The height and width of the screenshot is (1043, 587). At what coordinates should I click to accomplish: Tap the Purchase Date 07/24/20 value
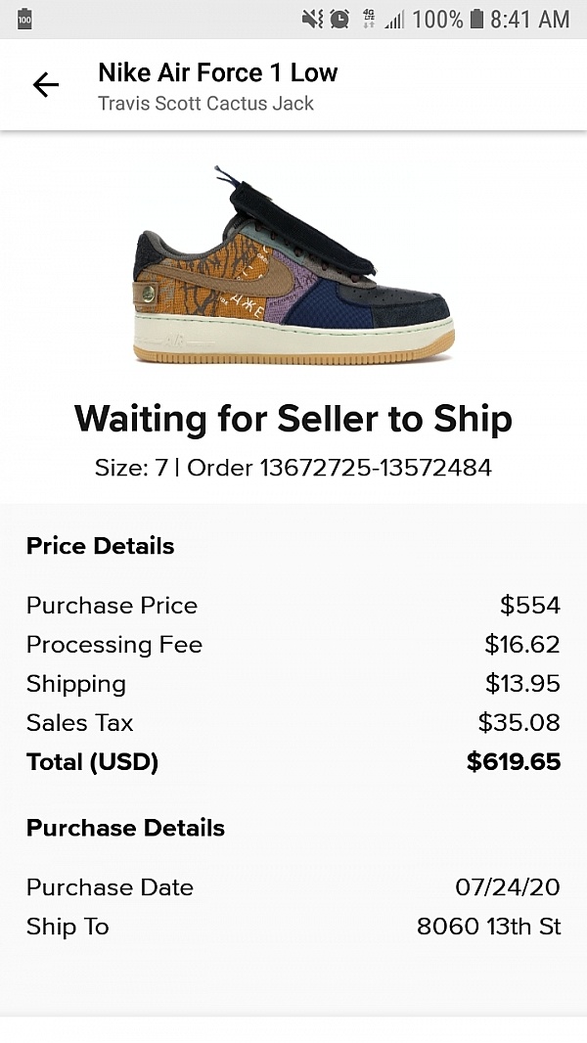coord(508,887)
